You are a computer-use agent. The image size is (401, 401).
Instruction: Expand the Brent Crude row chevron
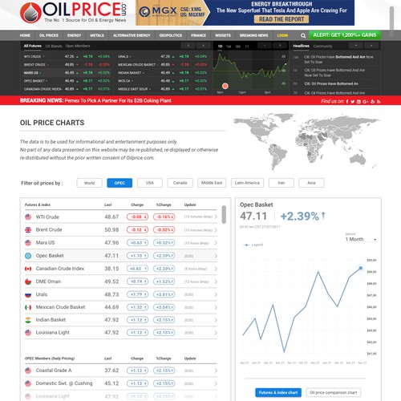[x=216, y=230]
